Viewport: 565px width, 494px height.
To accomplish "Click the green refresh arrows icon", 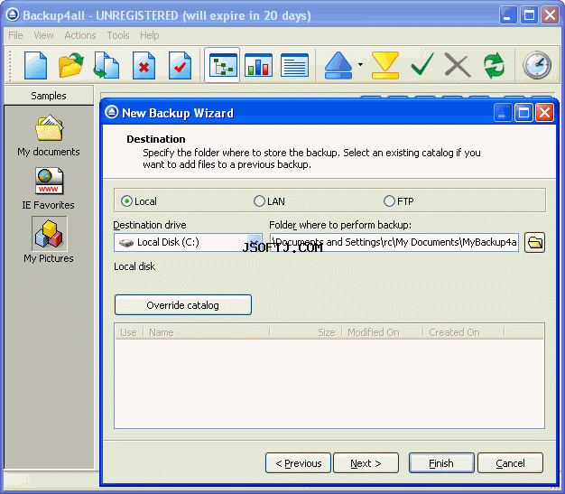I will coord(494,65).
